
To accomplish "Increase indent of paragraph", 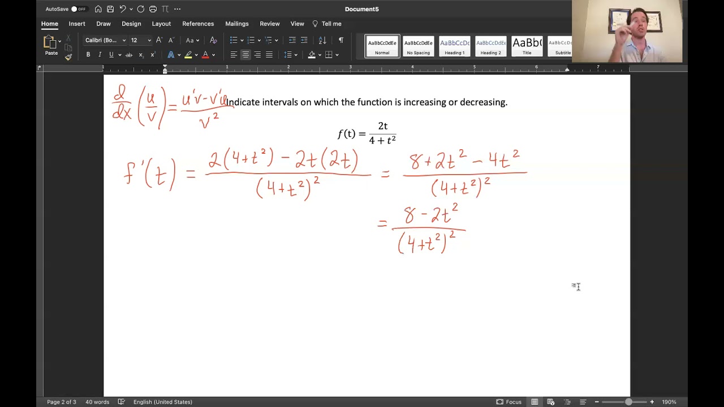I will [304, 40].
